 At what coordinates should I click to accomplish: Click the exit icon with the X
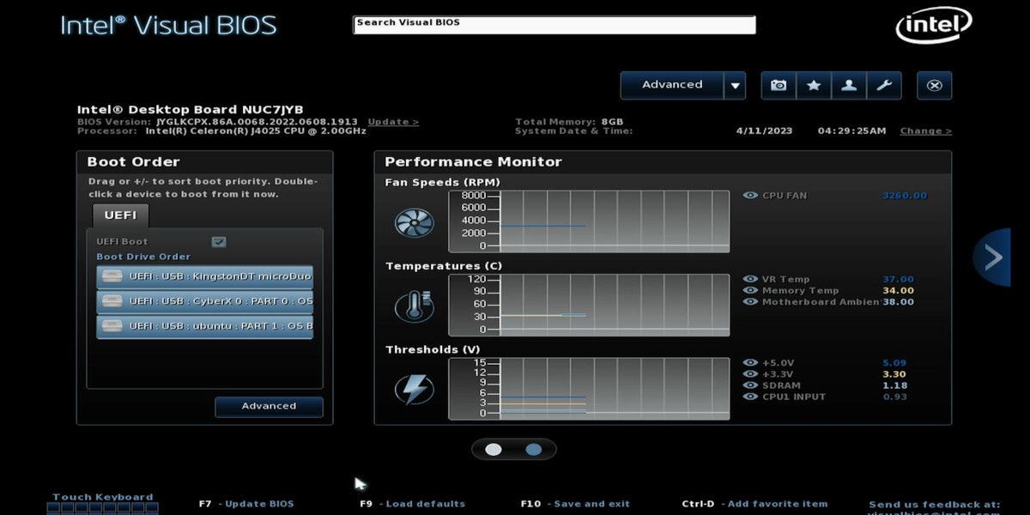934,85
